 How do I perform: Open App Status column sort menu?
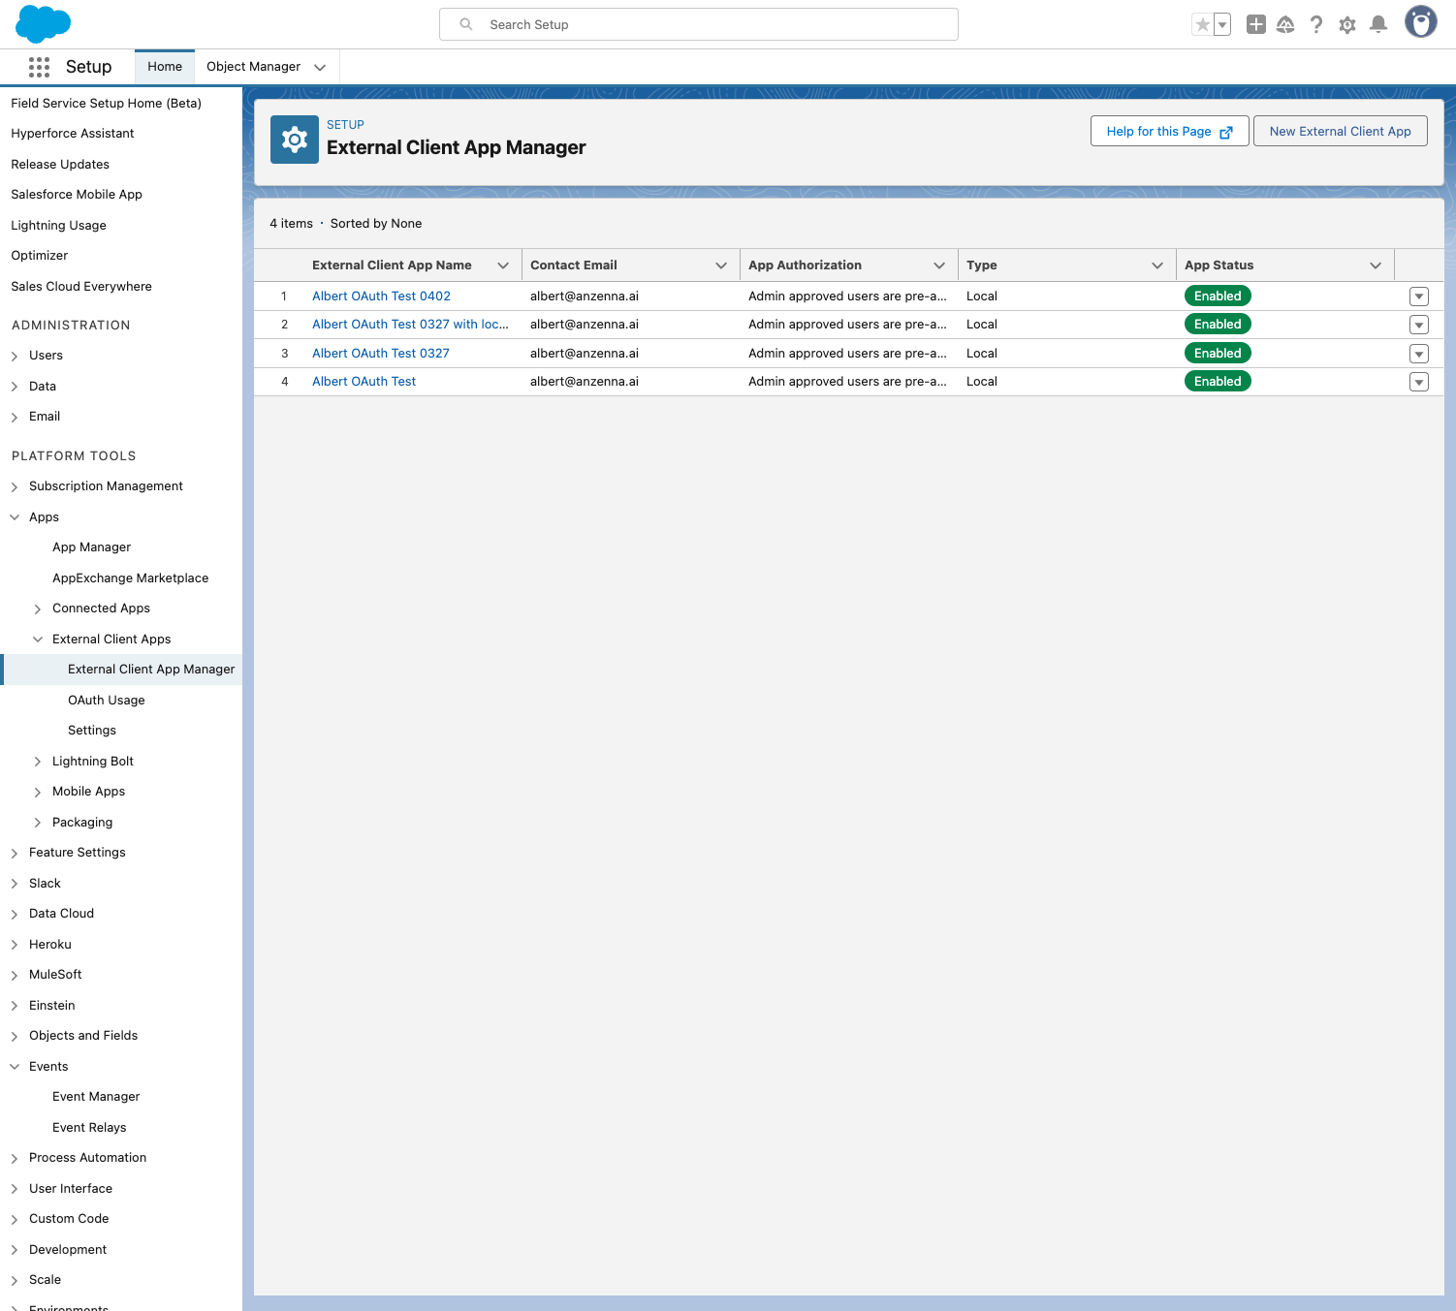[1375, 265]
